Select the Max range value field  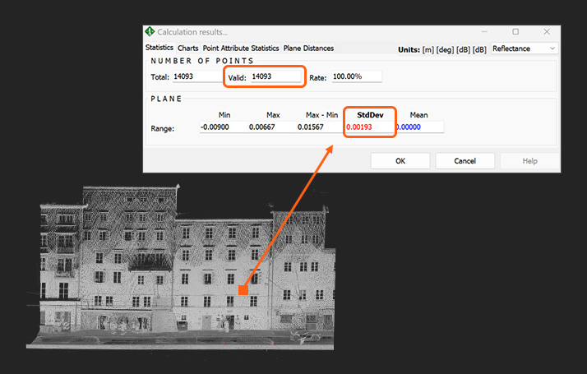pyautogui.click(x=272, y=127)
